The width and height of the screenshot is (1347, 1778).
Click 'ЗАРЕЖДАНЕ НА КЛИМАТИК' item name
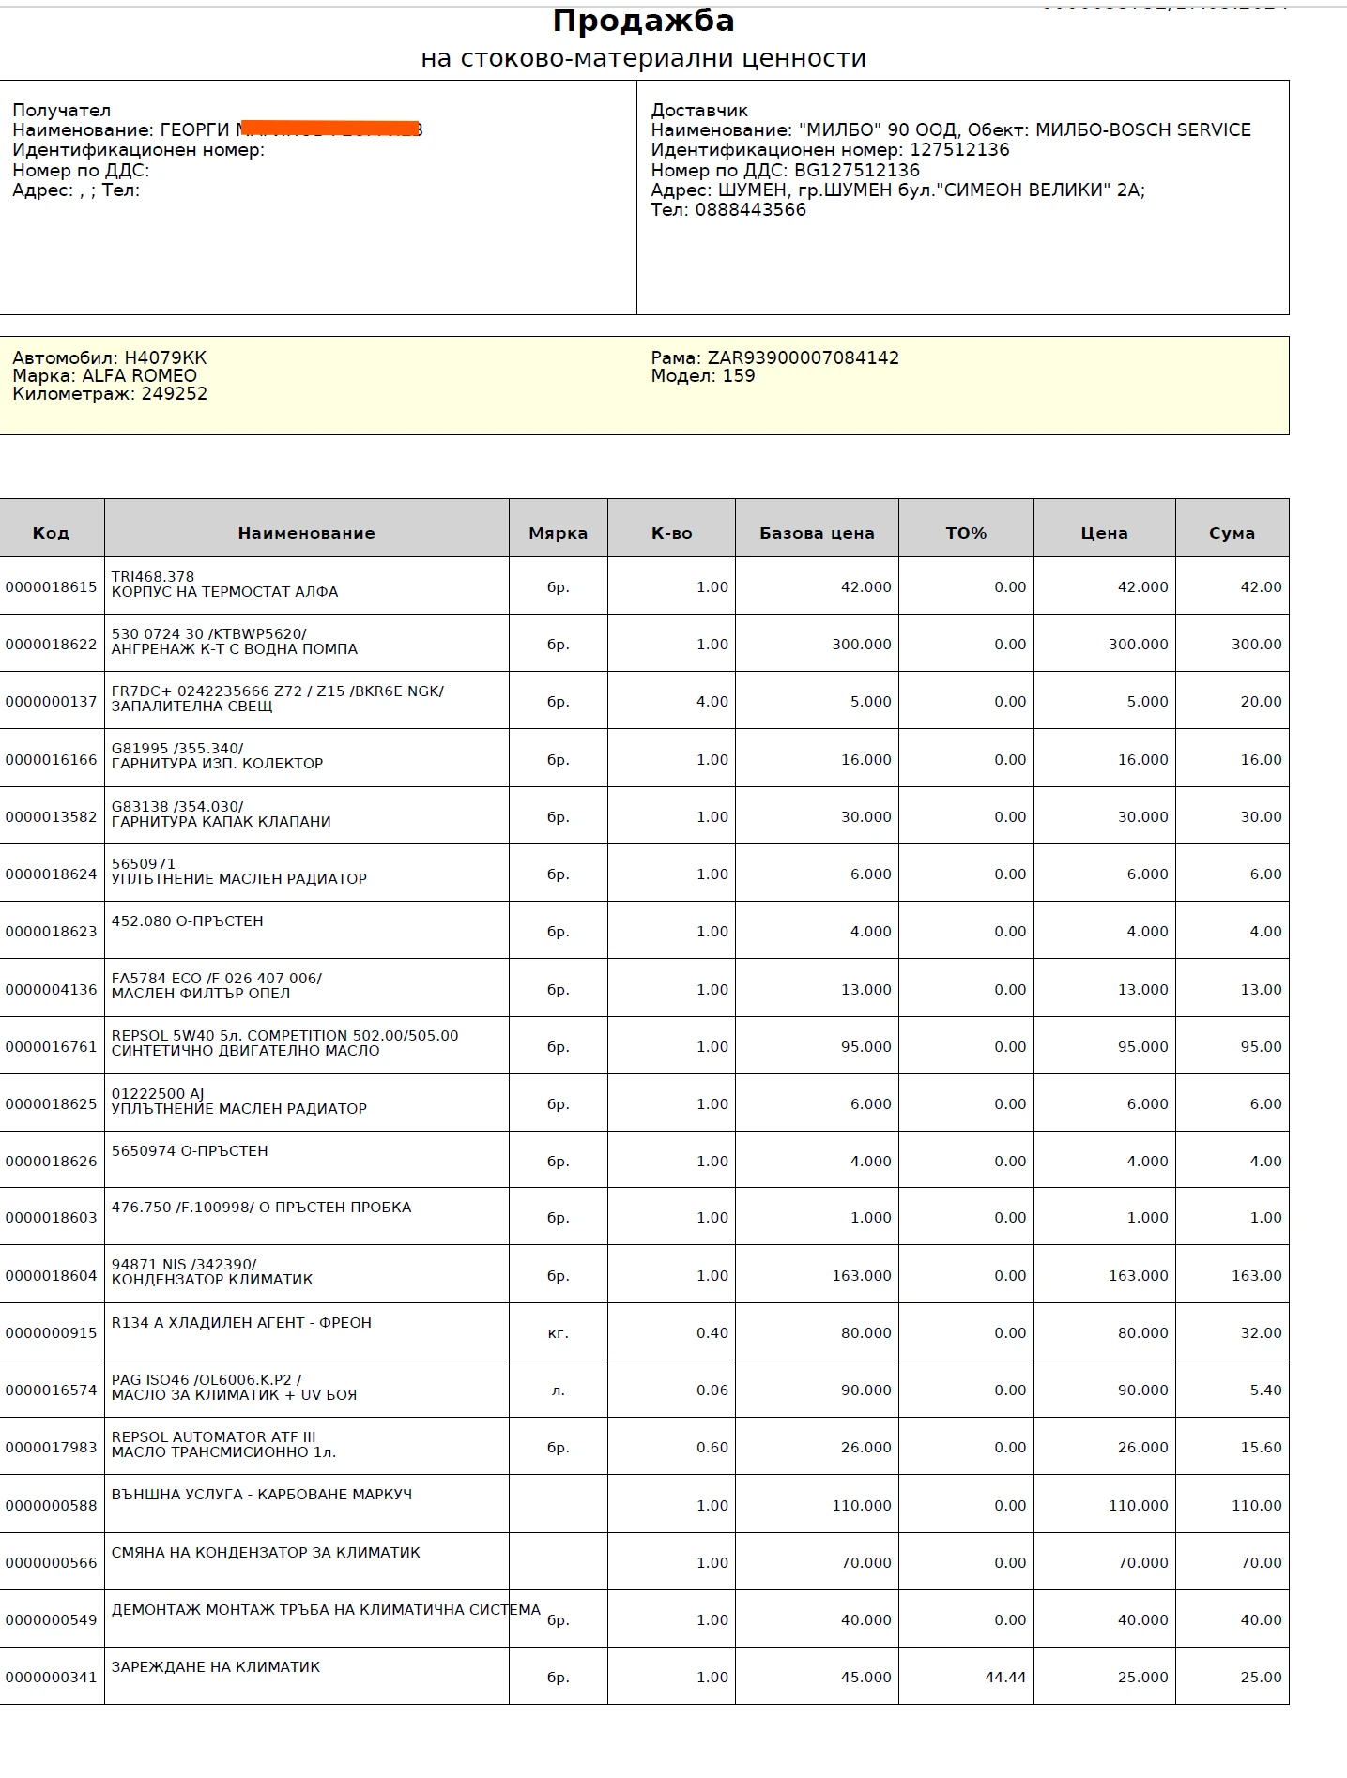click(215, 1667)
